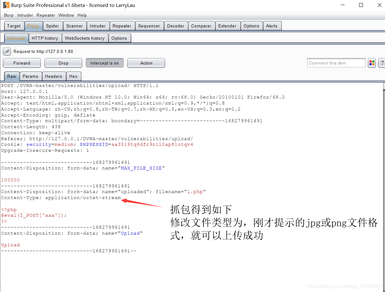Open the highlight color picker icon

point(372,63)
